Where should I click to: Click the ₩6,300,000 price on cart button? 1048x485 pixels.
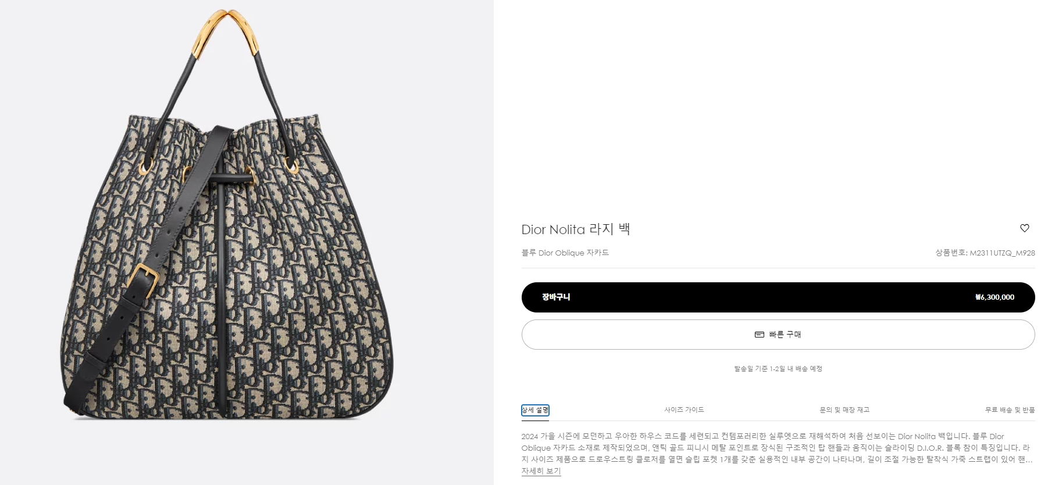coord(994,297)
